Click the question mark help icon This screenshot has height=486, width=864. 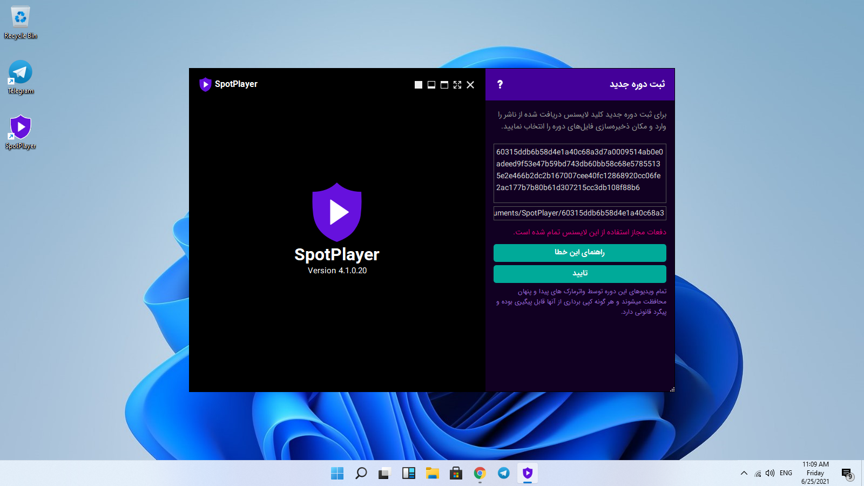pyautogui.click(x=500, y=84)
